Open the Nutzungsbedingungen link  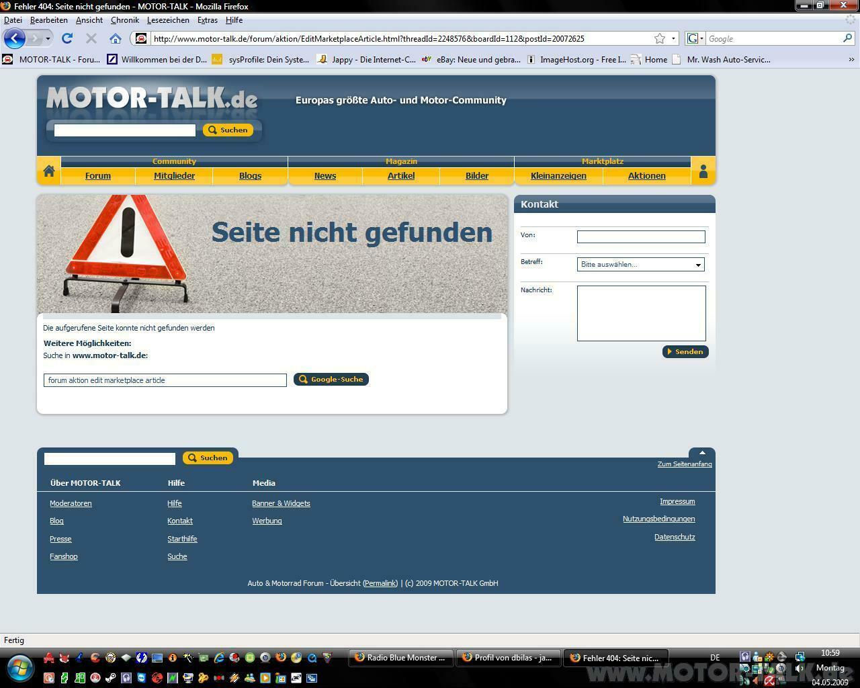pos(658,519)
